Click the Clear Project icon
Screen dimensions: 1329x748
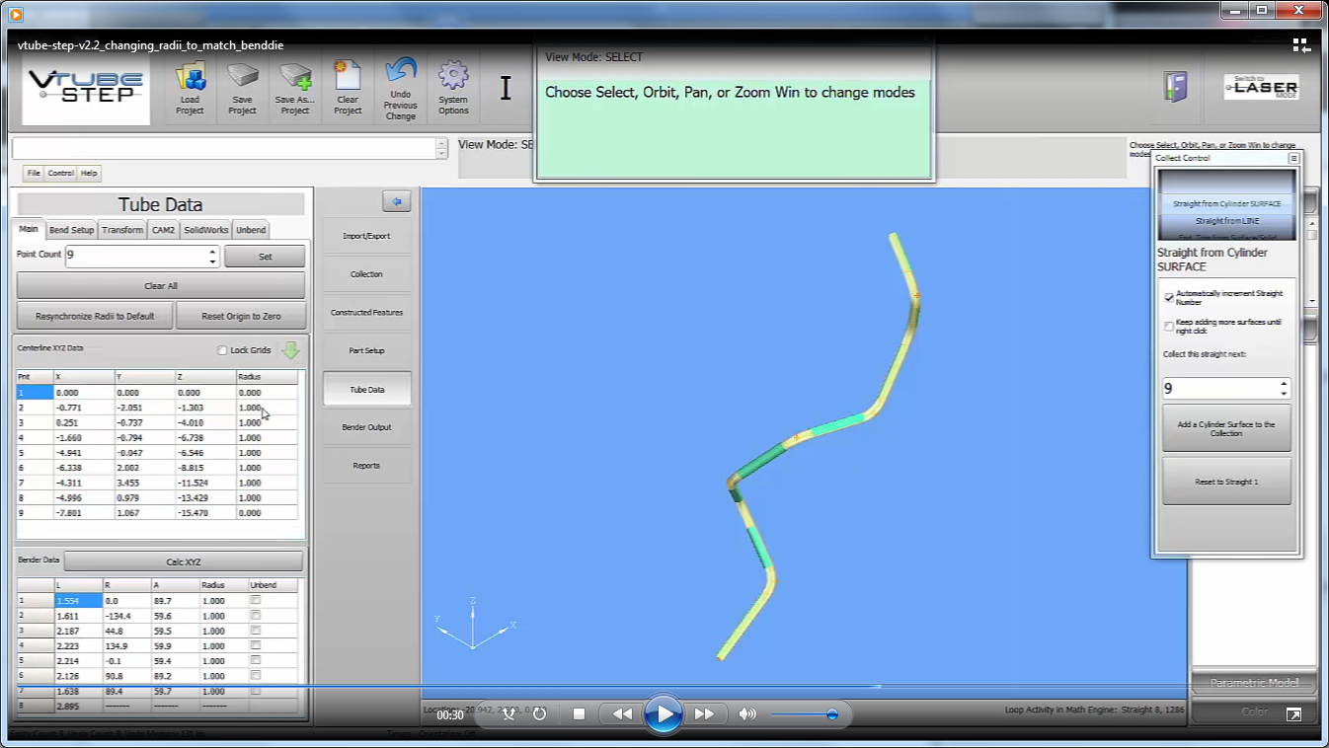click(x=348, y=79)
